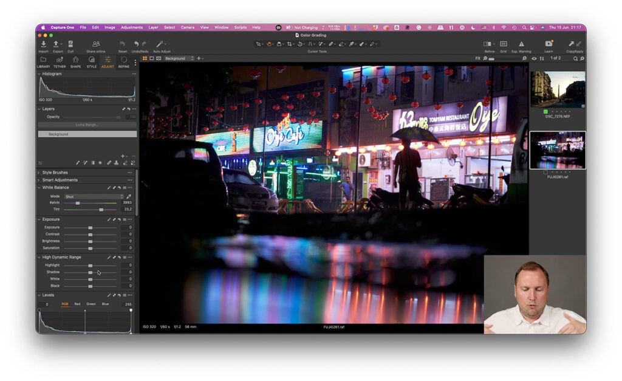
Task: Click the Luma Range button
Action: 87,125
